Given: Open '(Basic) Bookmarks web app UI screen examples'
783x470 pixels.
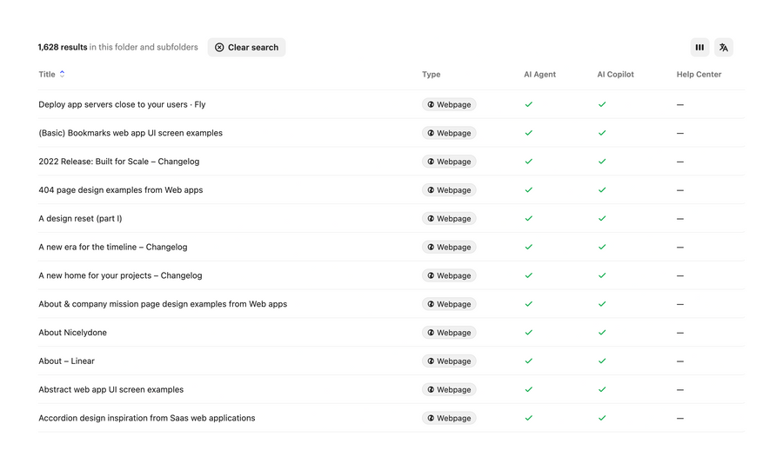Looking at the screenshot, I should (130, 133).
